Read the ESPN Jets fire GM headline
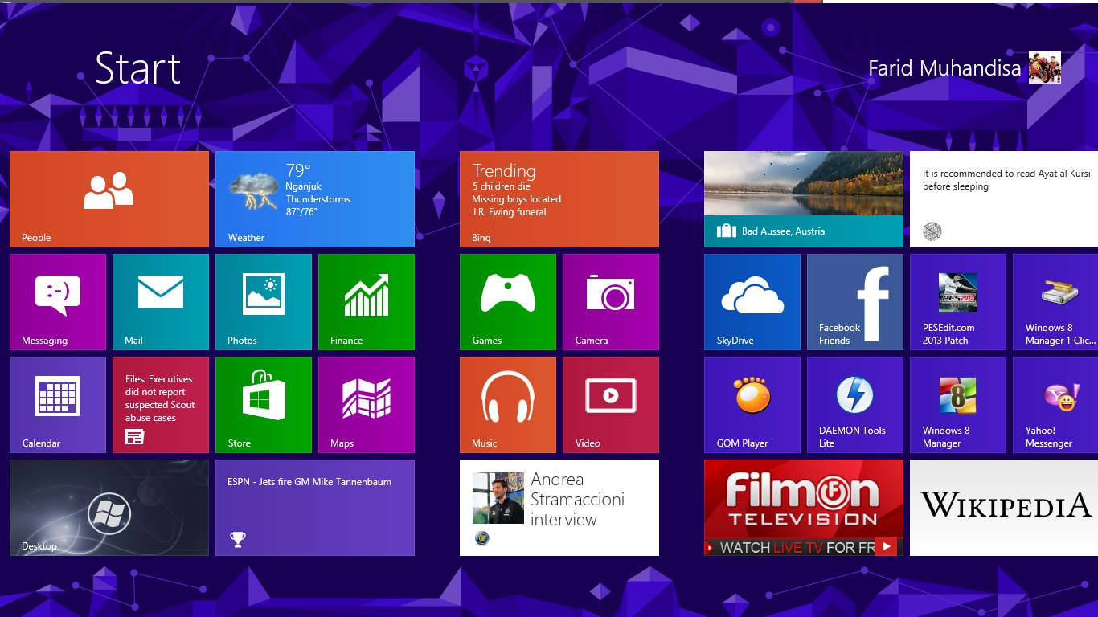Screen dimensions: 1098x617 tap(315, 507)
